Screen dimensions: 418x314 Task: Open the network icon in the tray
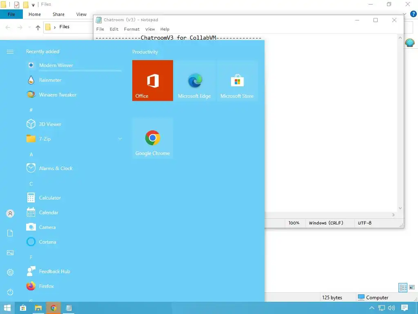click(x=382, y=308)
